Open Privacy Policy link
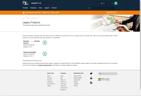The image size is (141, 96). coord(64,88)
